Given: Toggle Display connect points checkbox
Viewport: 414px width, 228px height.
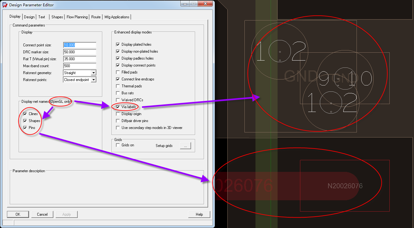Looking at the screenshot, I should [x=118, y=65].
